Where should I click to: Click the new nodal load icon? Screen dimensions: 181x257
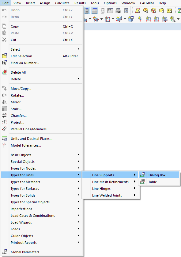click(x=140, y=19)
